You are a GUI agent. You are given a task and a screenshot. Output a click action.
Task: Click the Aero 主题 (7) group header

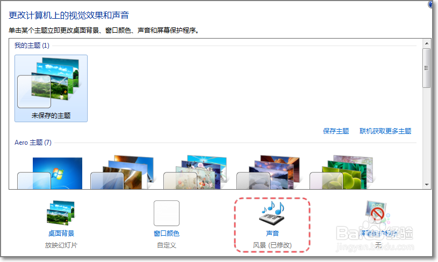[33, 143]
